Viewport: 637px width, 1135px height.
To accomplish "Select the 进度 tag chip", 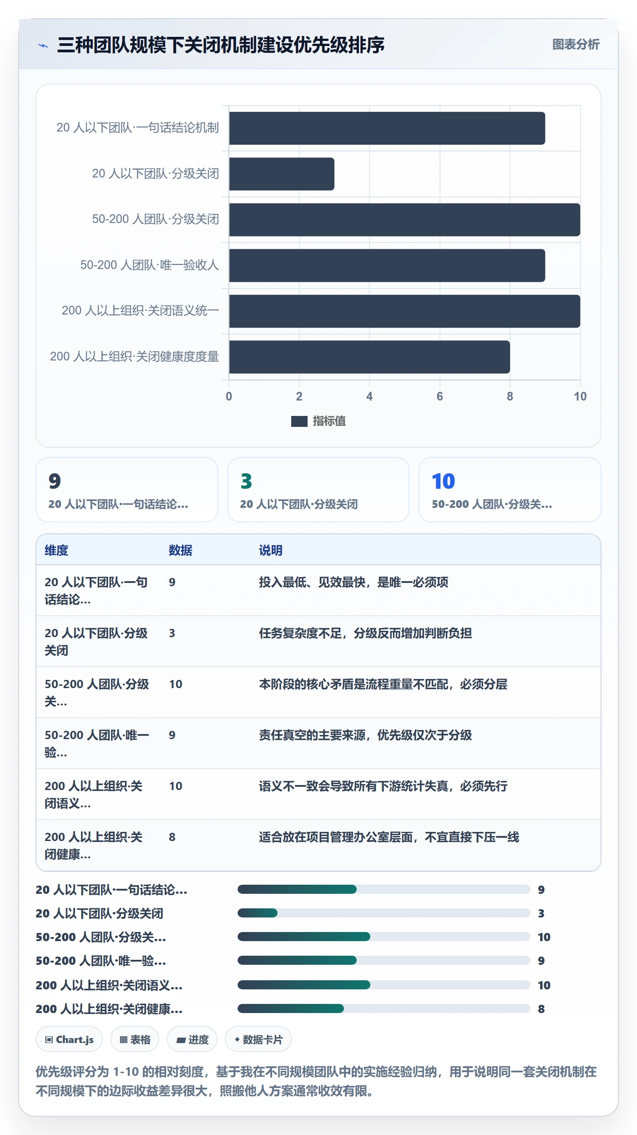I will pyautogui.click(x=192, y=1039).
